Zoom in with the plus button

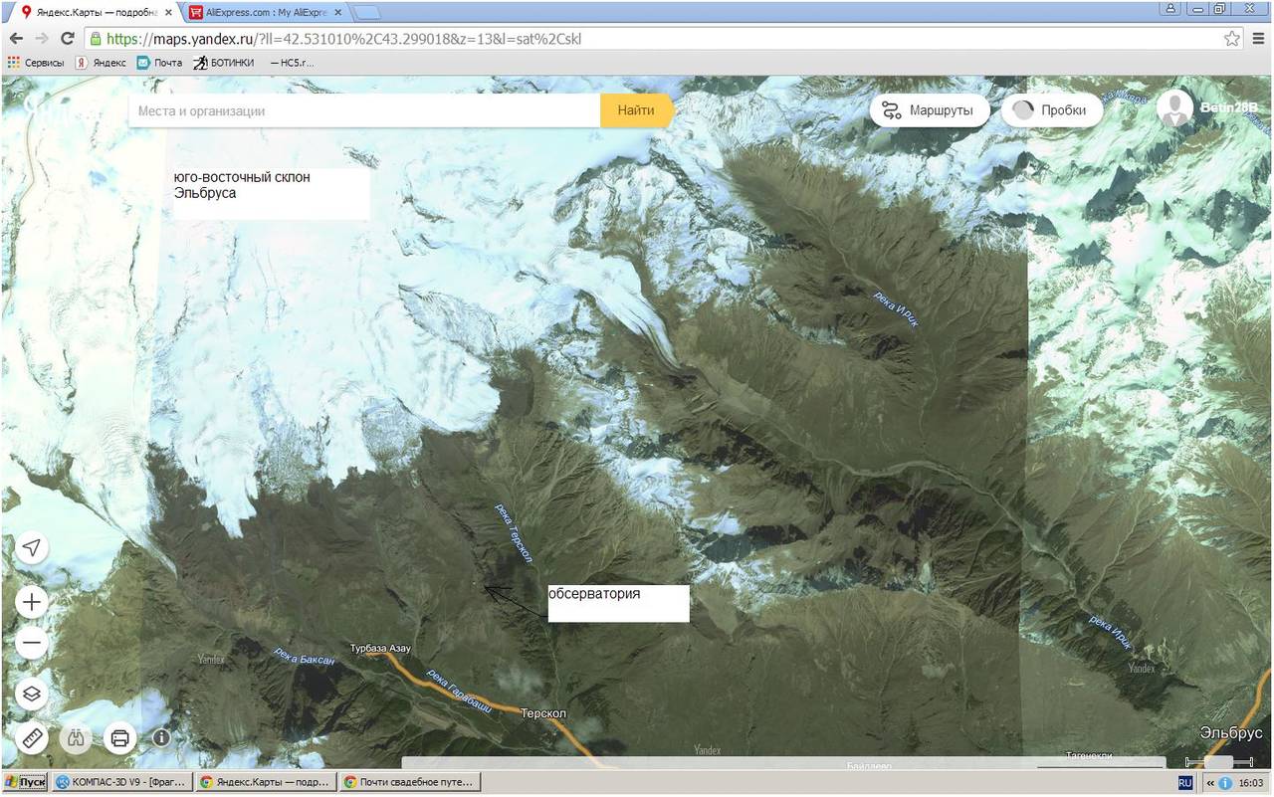[x=32, y=602]
